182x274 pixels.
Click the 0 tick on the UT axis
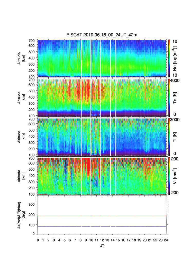pyautogui.click(x=38, y=240)
